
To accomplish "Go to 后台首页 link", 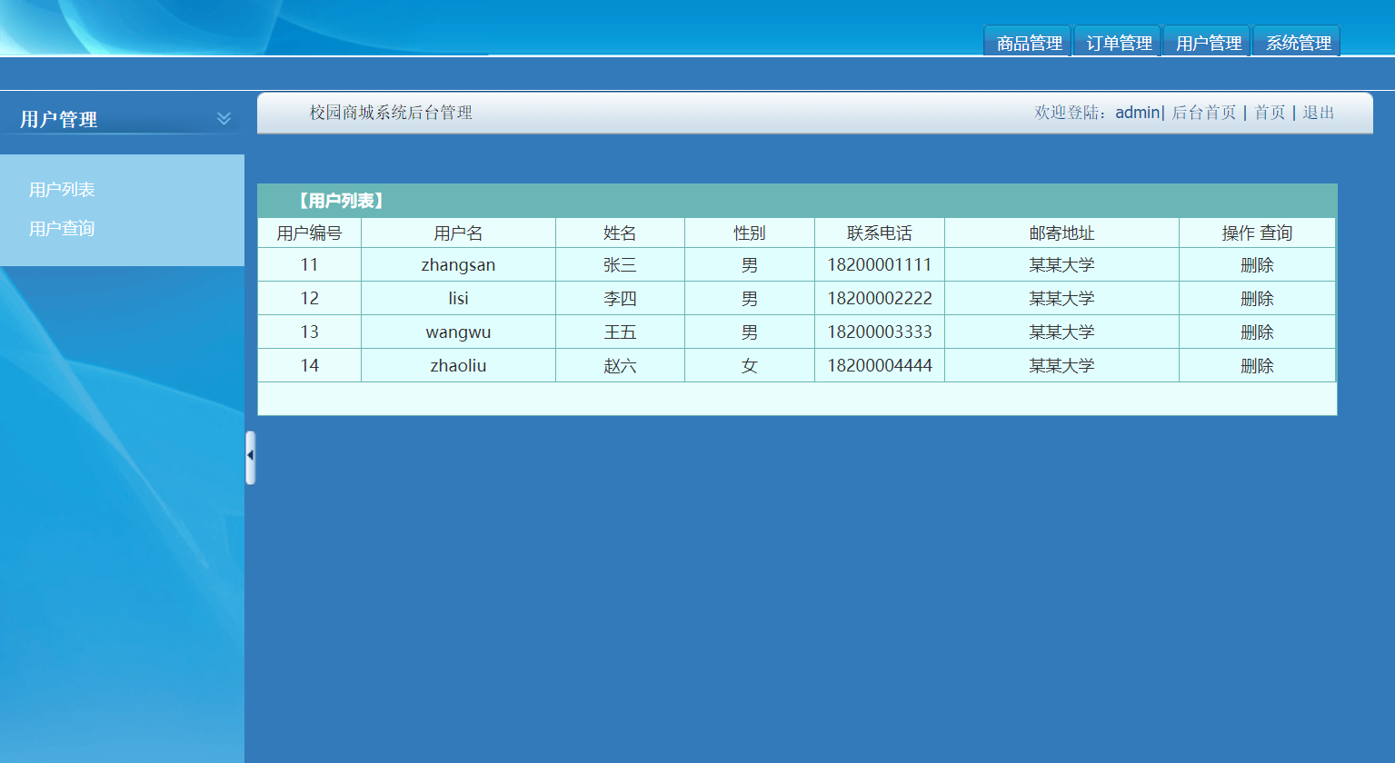I will coord(1203,113).
